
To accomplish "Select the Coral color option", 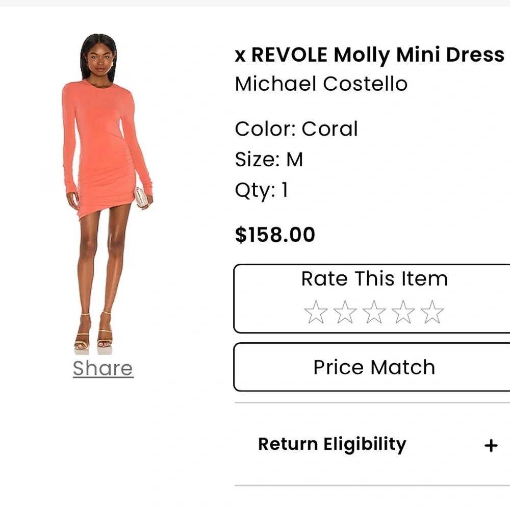I will pos(296,129).
